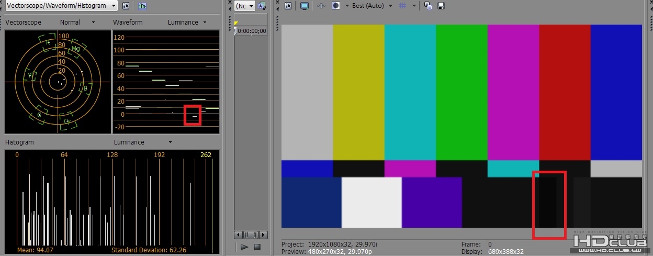
Task: Toggle Split Screen View icon
Action: pyautogui.click(x=336, y=6)
